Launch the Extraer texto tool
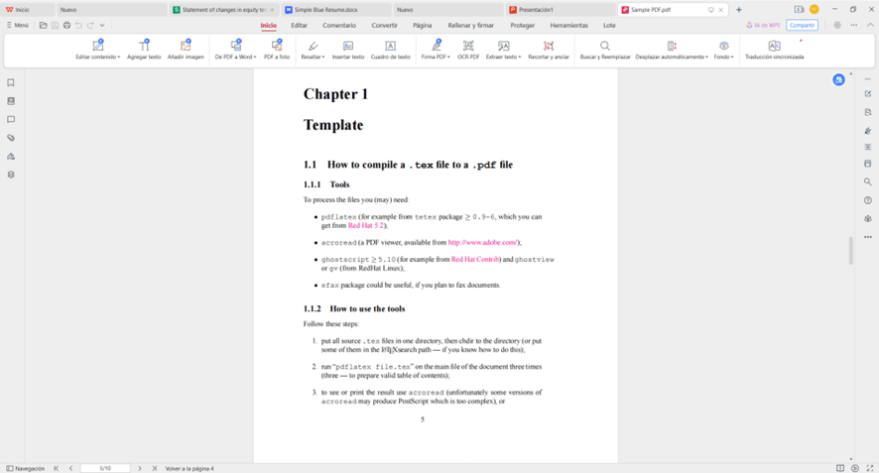The width and height of the screenshot is (879, 473). (x=503, y=50)
